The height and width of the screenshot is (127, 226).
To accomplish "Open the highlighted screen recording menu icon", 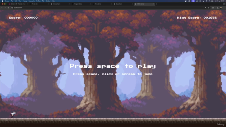I will [x=193, y=1].
